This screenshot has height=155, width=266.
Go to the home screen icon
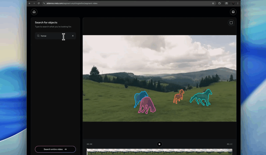tap(34, 12)
